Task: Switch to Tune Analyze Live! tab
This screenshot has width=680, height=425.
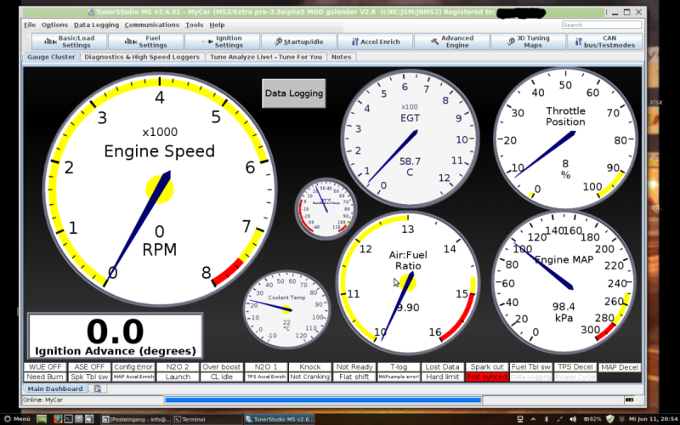Action: pos(264,57)
